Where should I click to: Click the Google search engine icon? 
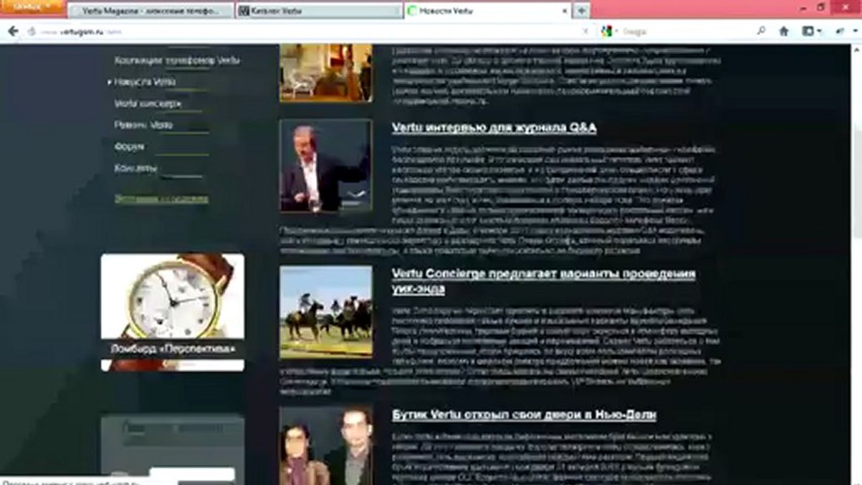(607, 32)
